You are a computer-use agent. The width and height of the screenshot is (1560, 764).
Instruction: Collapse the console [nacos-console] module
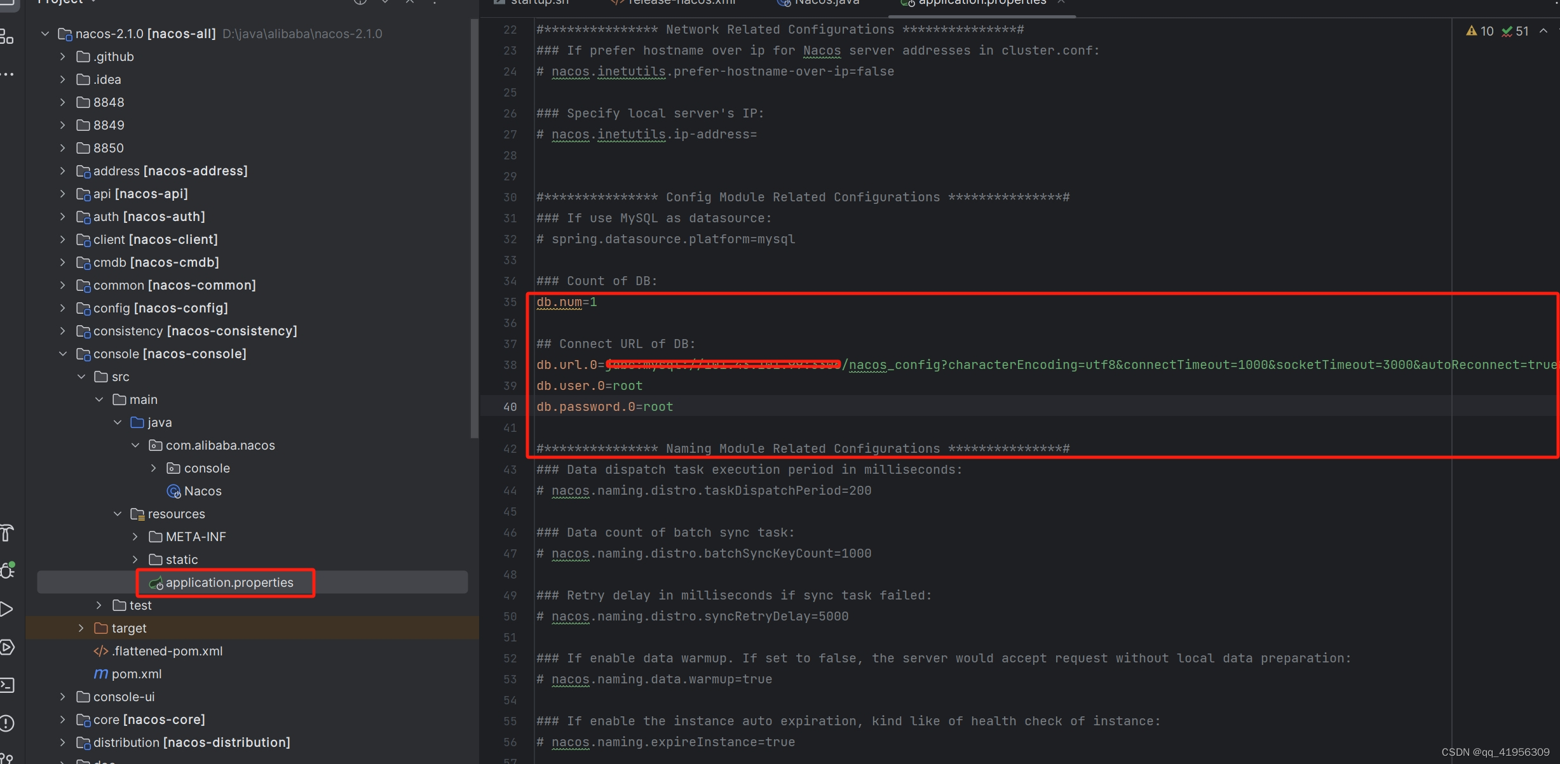(x=62, y=354)
